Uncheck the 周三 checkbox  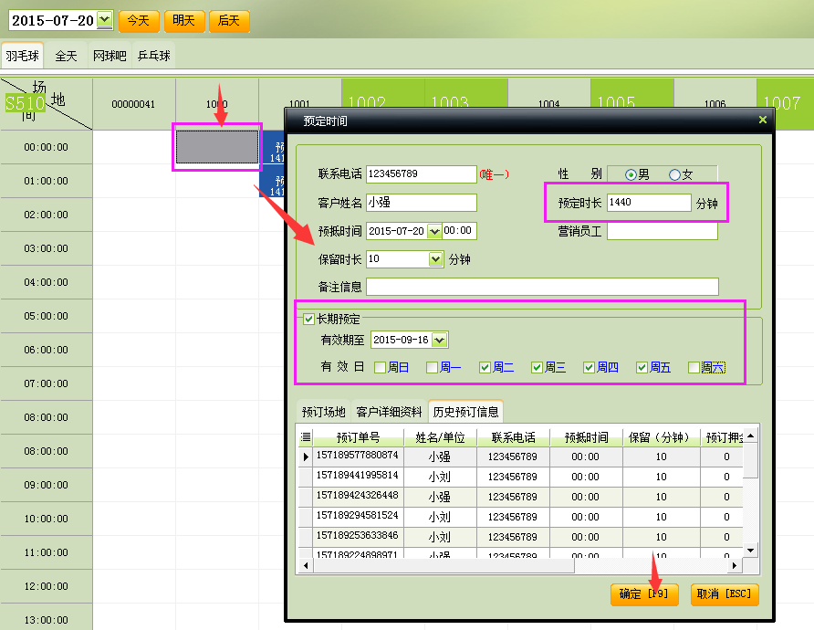click(x=537, y=368)
